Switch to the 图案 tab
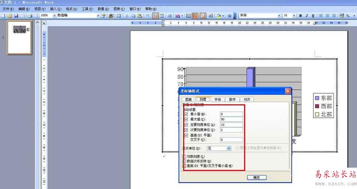Viewport: 357px width, 189px height. (x=188, y=99)
